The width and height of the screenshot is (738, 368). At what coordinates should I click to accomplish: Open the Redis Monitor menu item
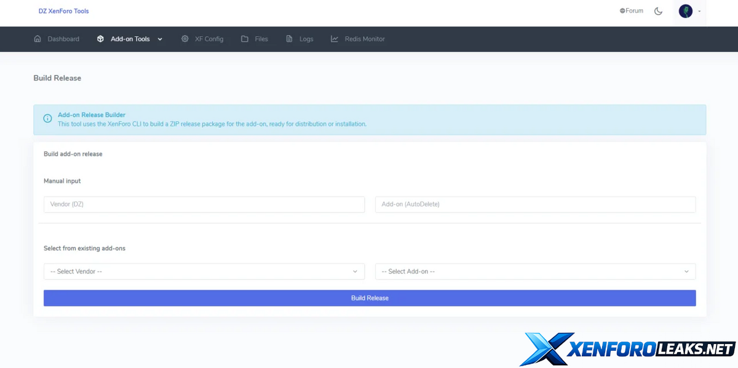click(x=364, y=39)
